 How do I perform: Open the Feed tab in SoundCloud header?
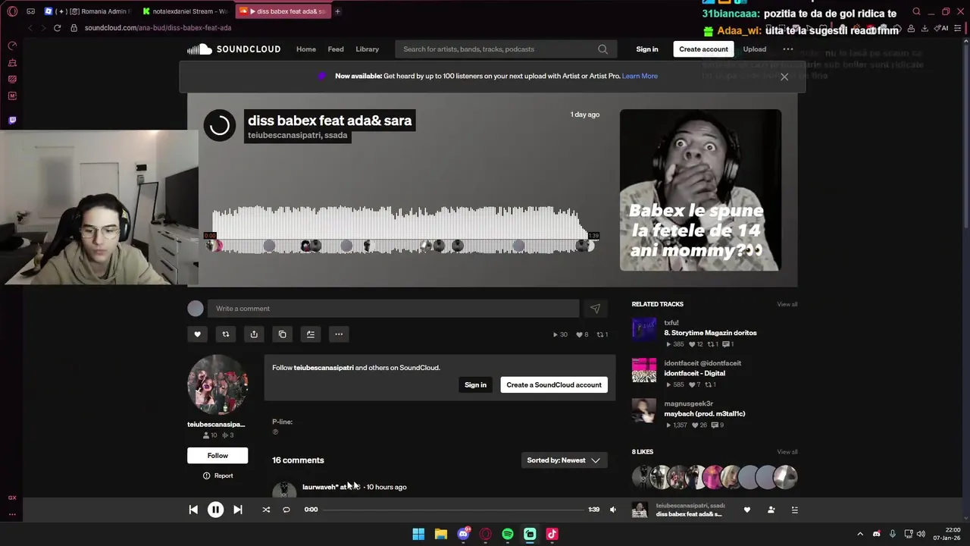(x=336, y=49)
